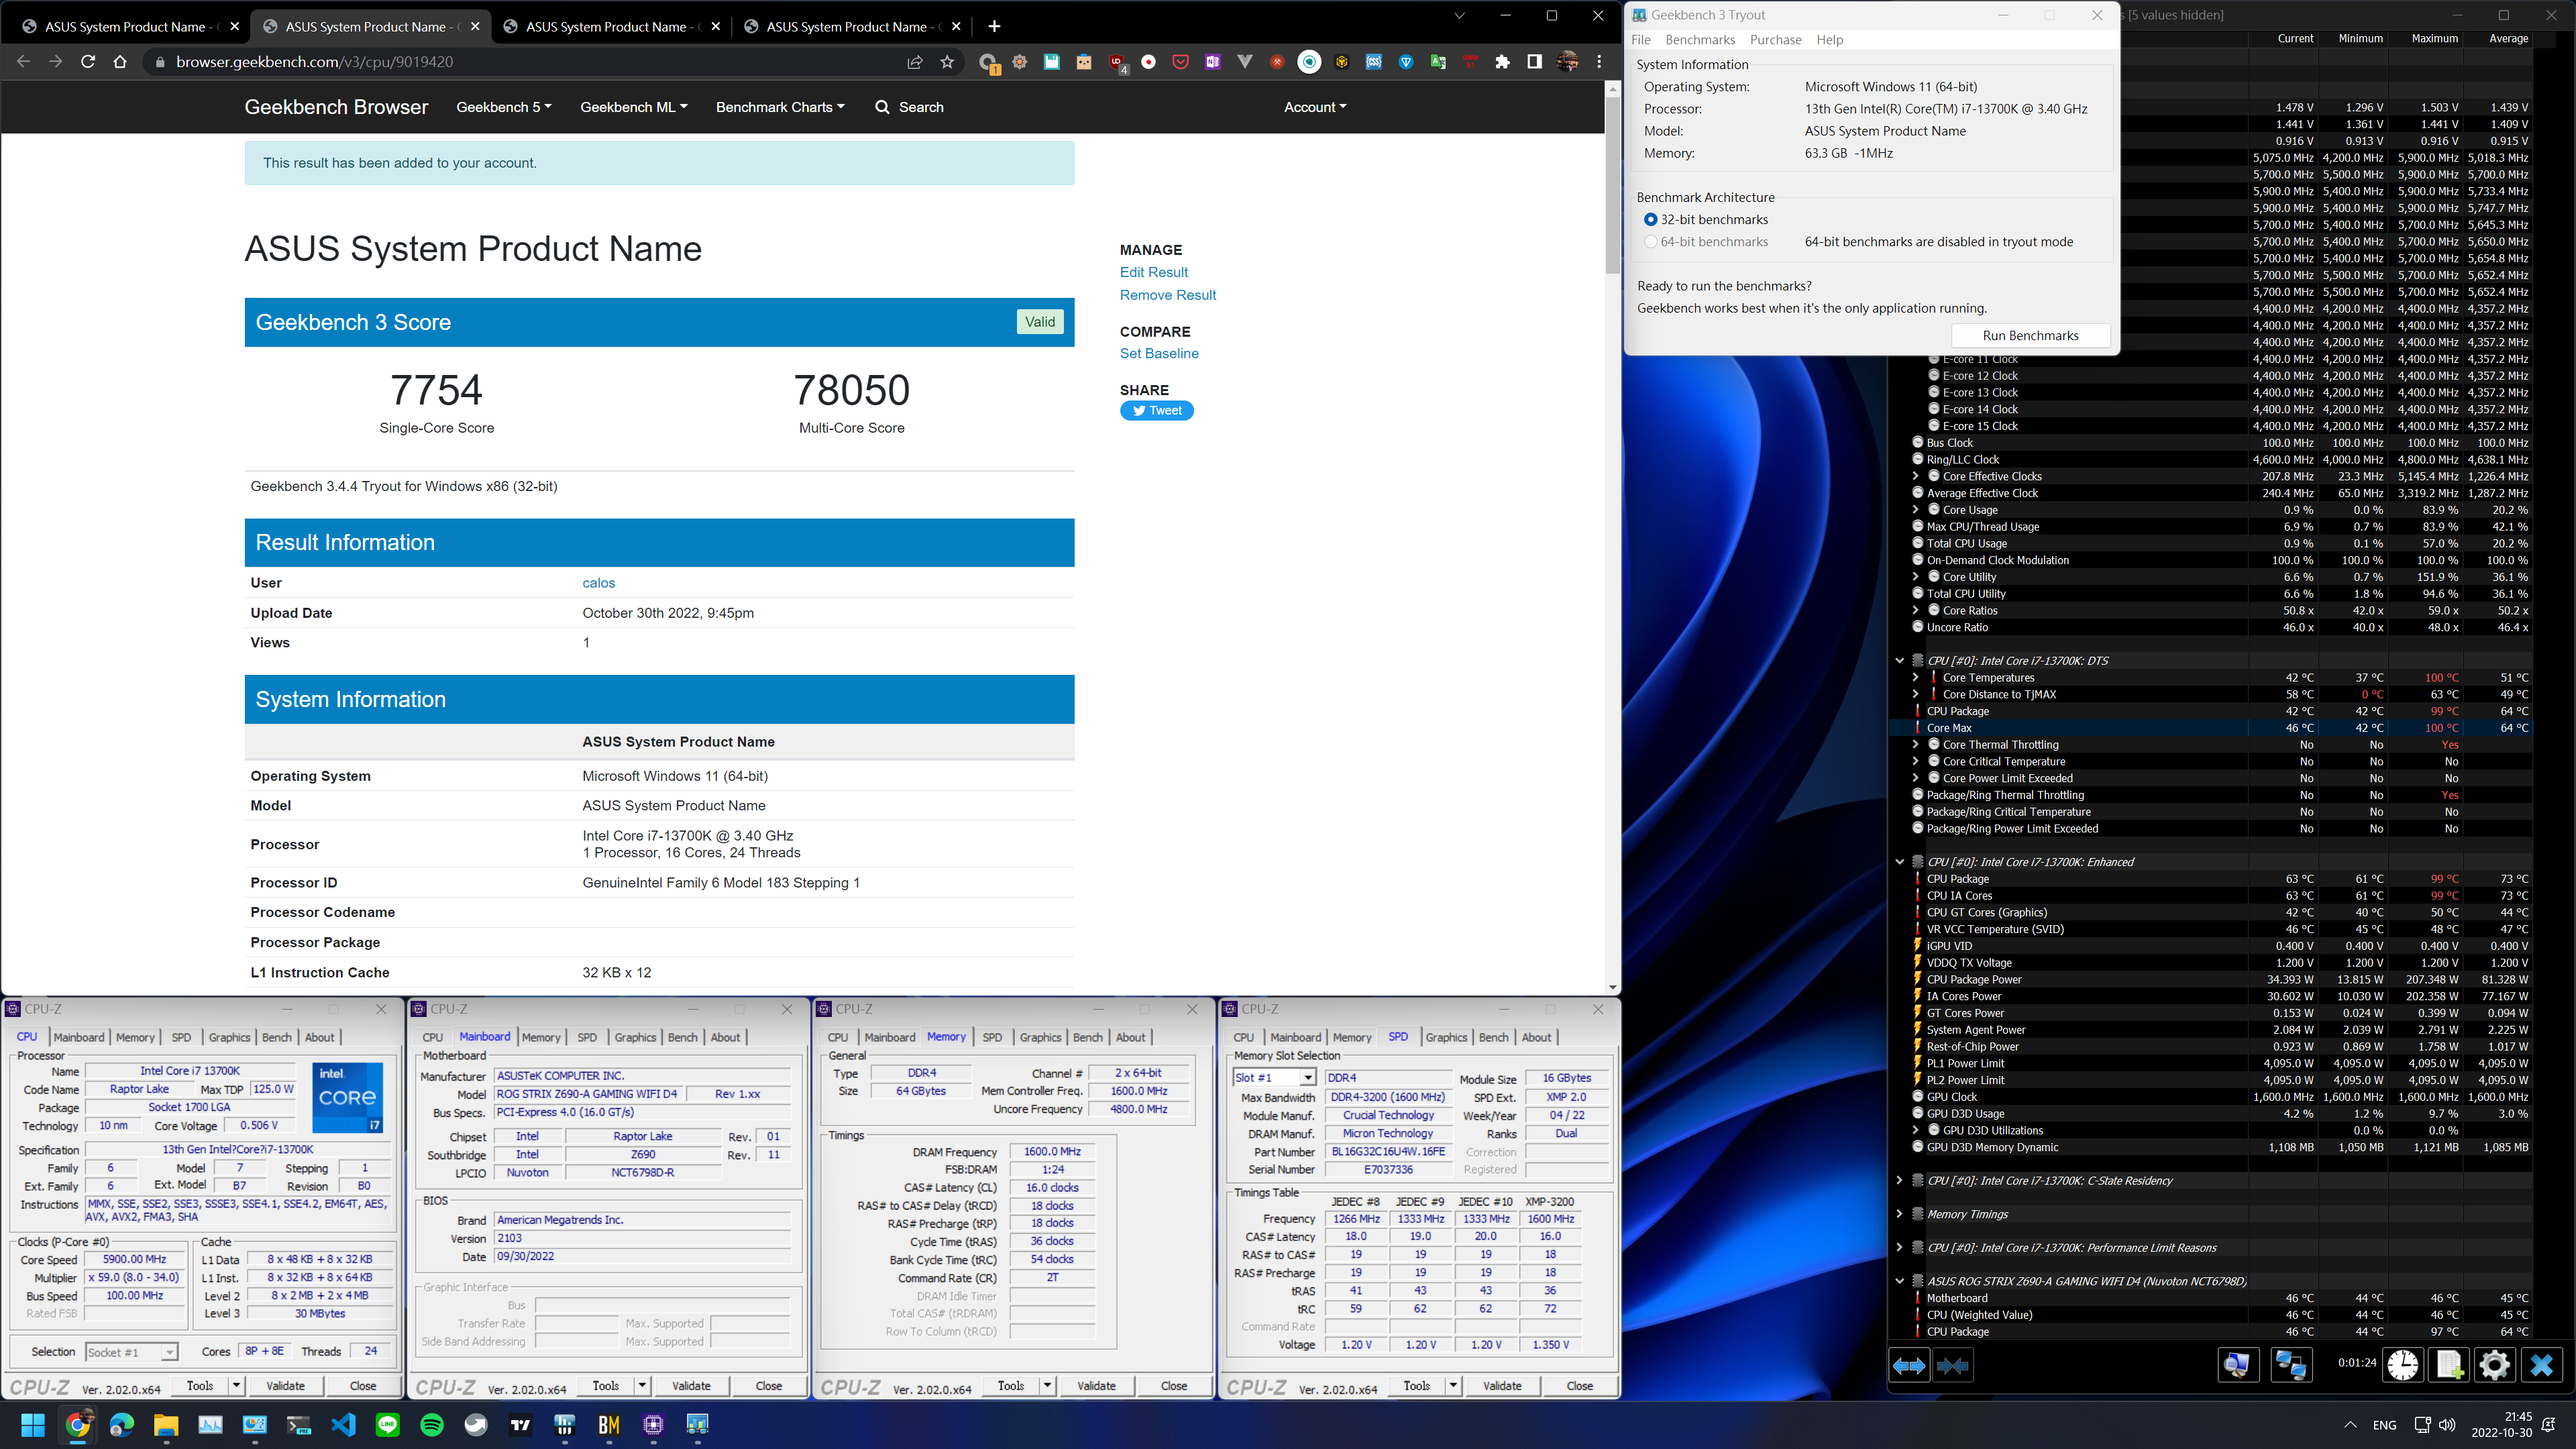Go to the Chrome home page icon
2576x1449 pixels.
coord(120,62)
